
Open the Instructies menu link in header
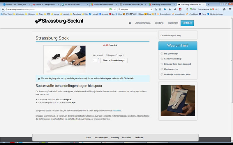pyautogui.click(x=173, y=23)
